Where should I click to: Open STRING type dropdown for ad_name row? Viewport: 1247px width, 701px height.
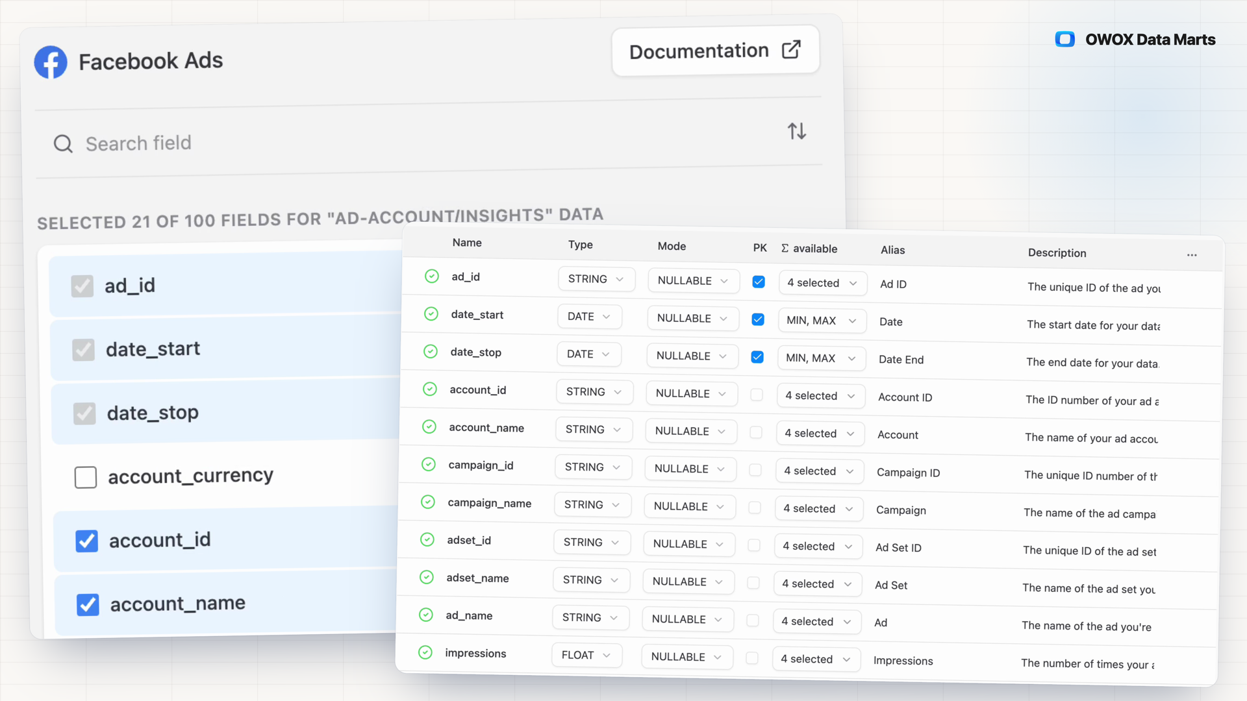[591, 618]
